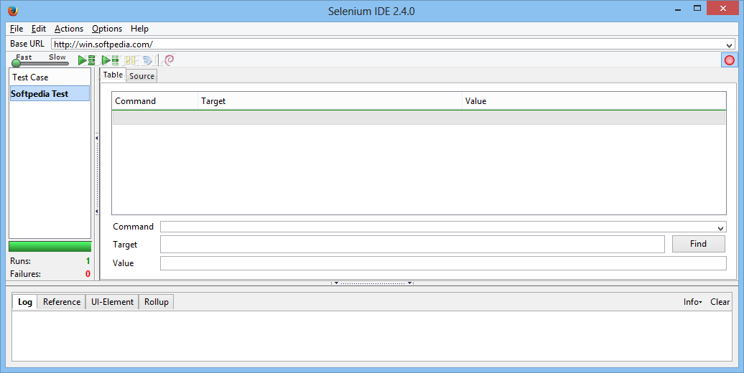Click the Find button
This screenshot has height=373, width=744.
(x=699, y=244)
